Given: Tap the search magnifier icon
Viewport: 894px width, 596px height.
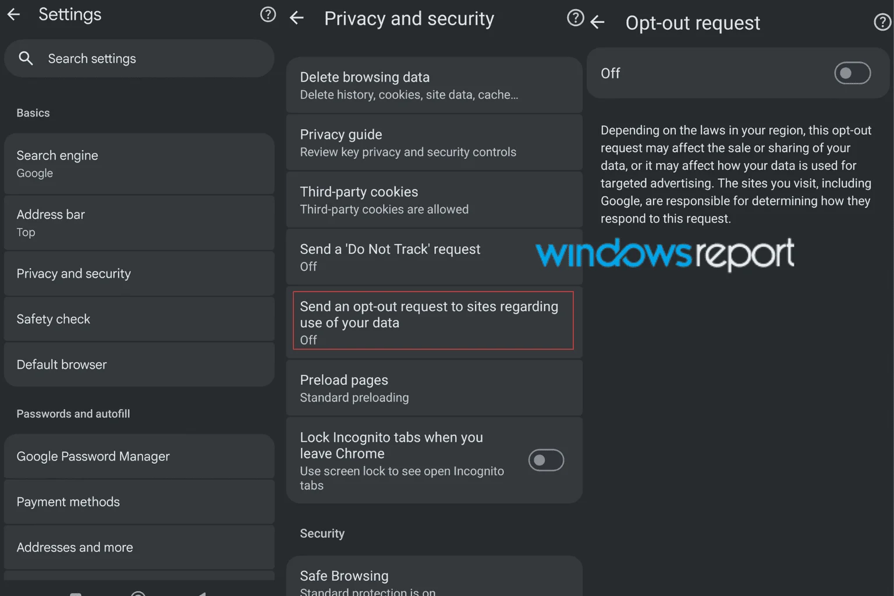Looking at the screenshot, I should pos(26,58).
